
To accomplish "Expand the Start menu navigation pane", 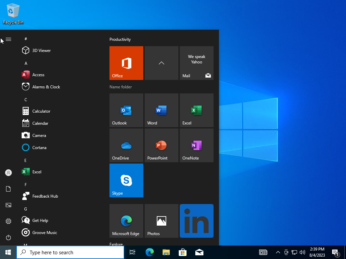I will pos(8,39).
